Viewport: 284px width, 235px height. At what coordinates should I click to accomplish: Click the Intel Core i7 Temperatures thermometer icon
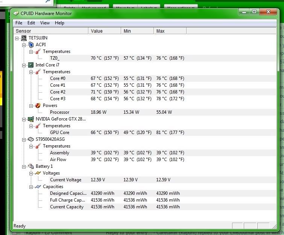click(38, 72)
